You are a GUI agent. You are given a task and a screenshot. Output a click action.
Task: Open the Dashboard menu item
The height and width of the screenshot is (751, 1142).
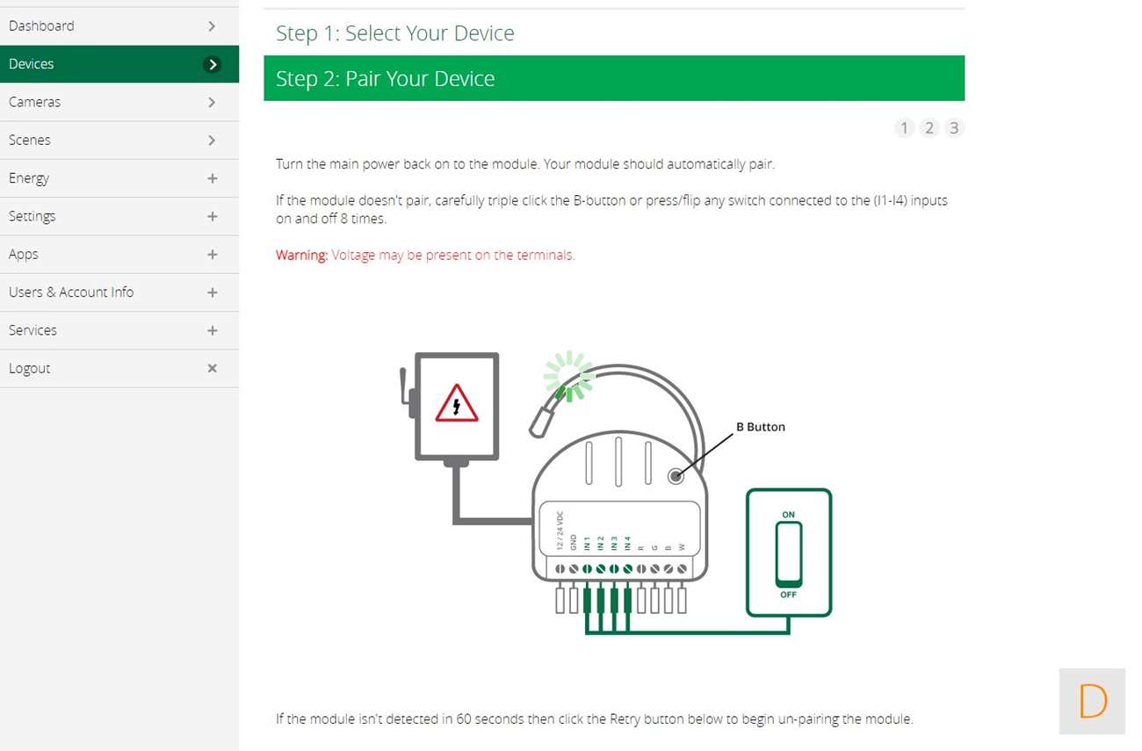tap(41, 26)
